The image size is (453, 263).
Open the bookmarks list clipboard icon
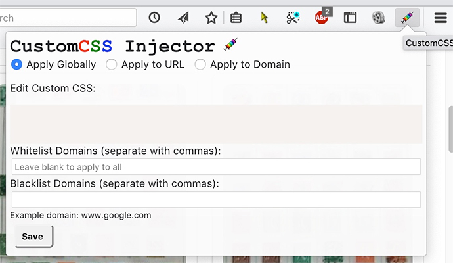236,18
